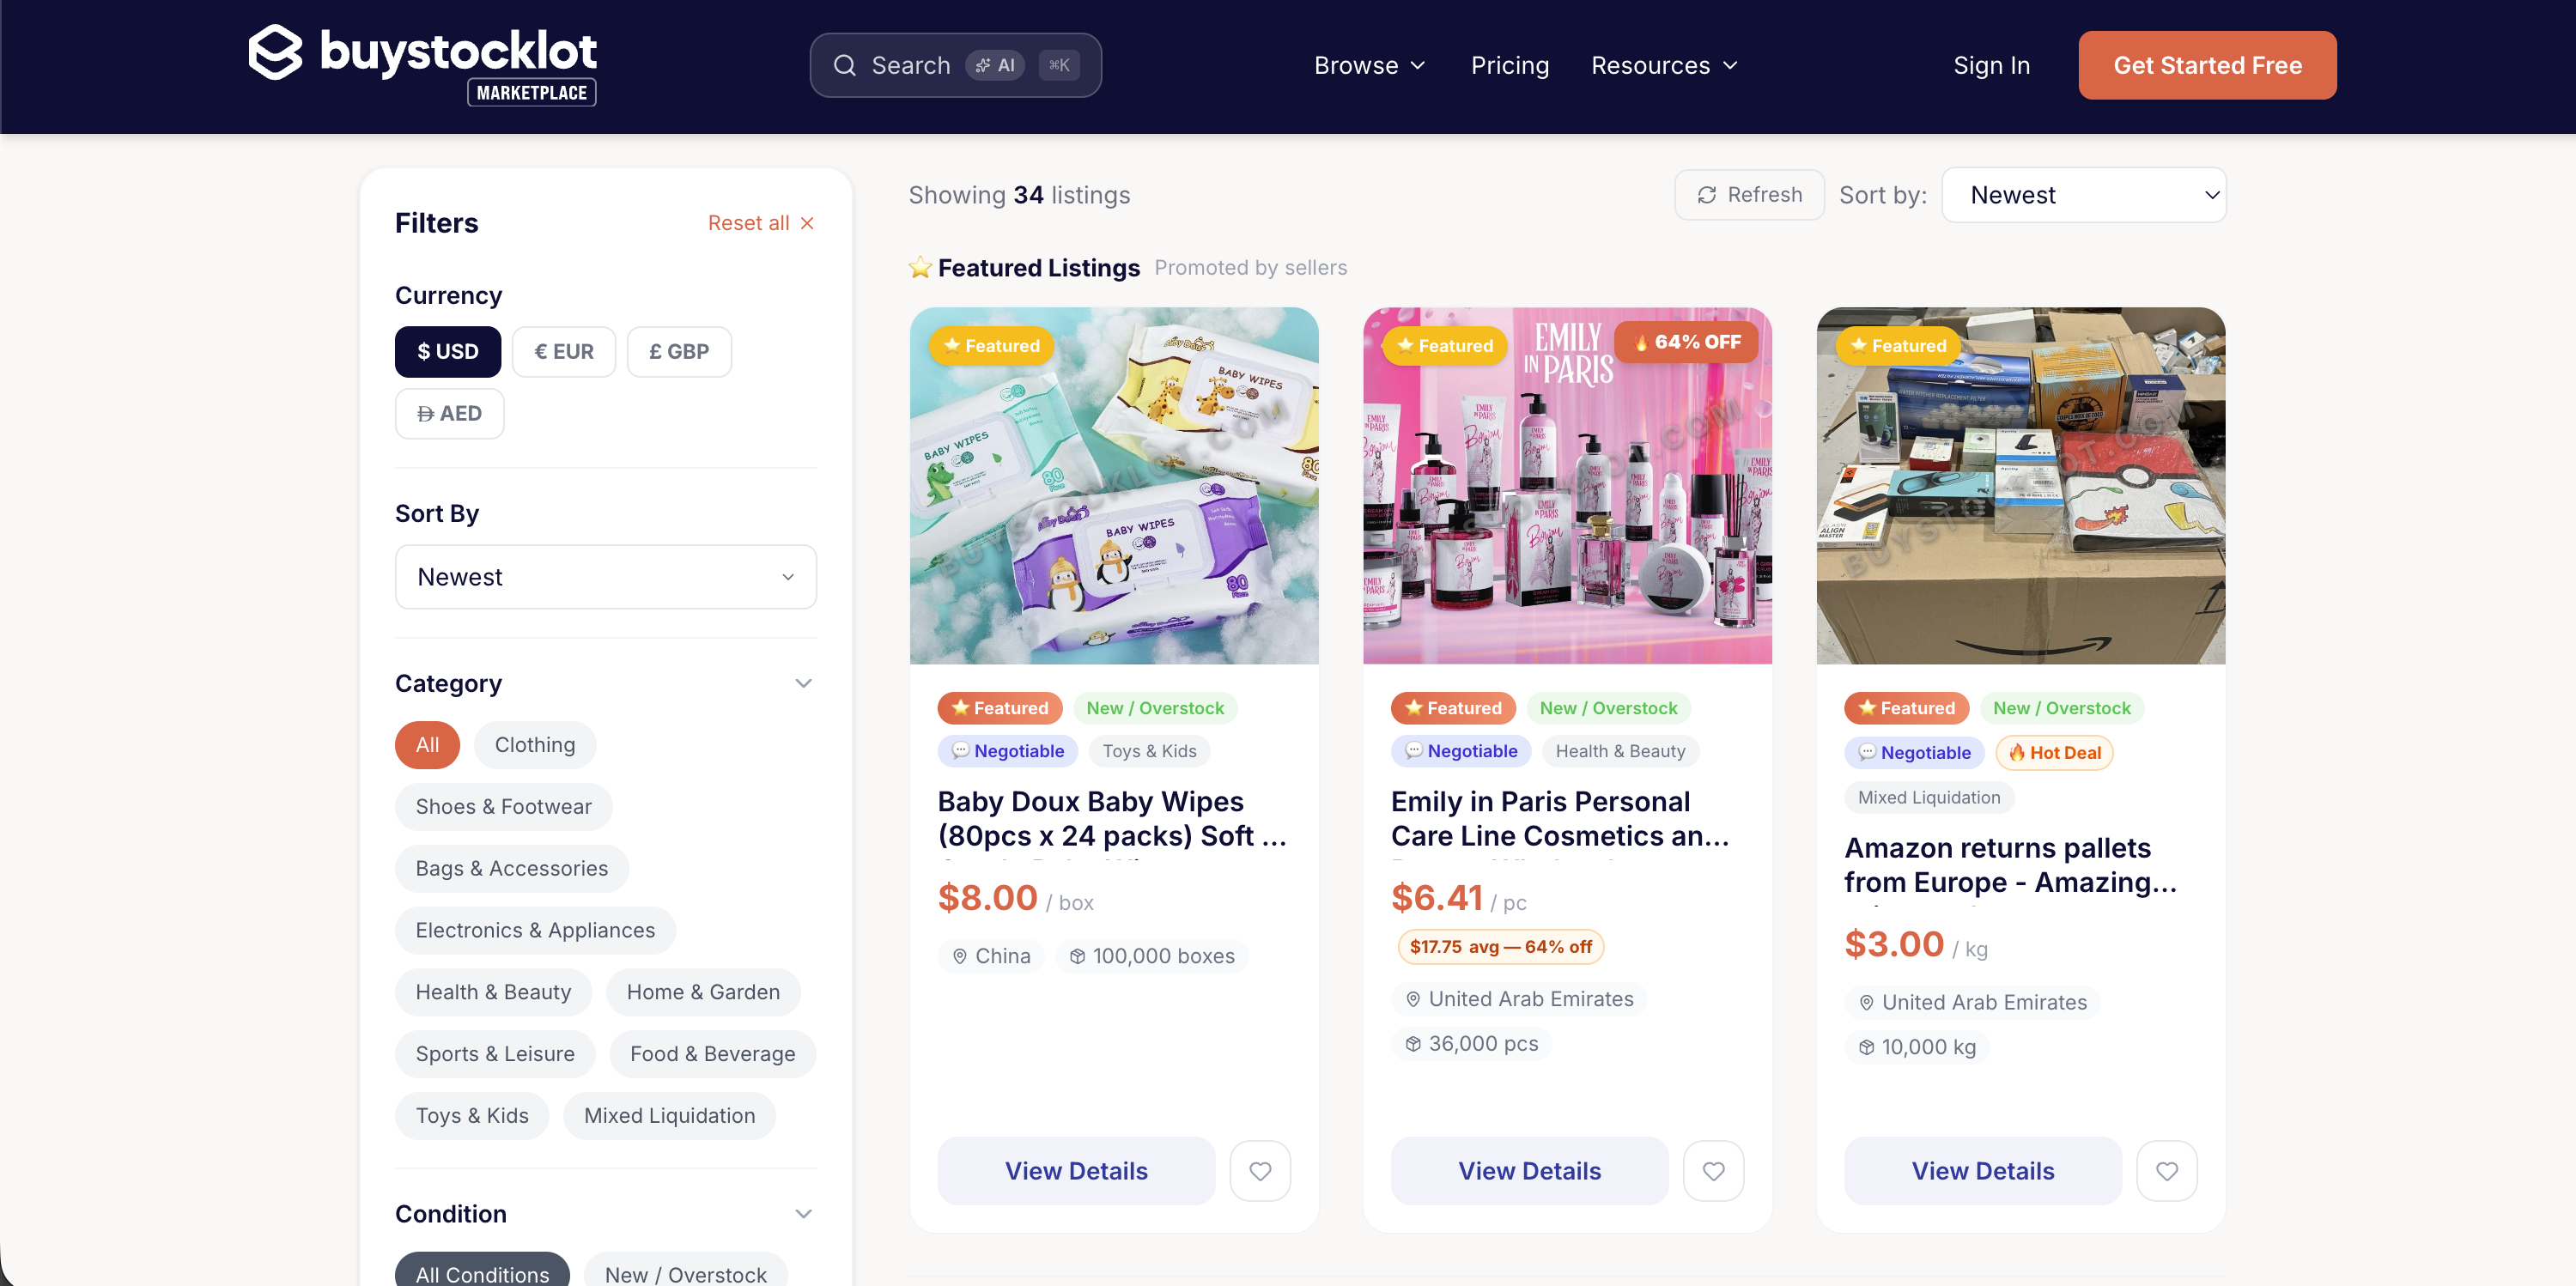Open the top-right Newest sort dropdown
The image size is (2576, 1286).
coord(2084,194)
